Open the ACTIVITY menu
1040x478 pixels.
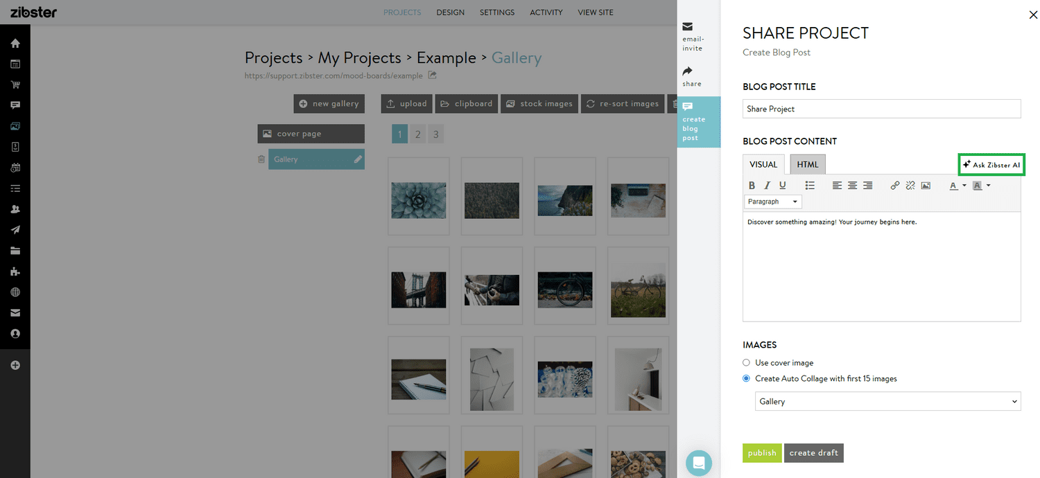coord(546,12)
